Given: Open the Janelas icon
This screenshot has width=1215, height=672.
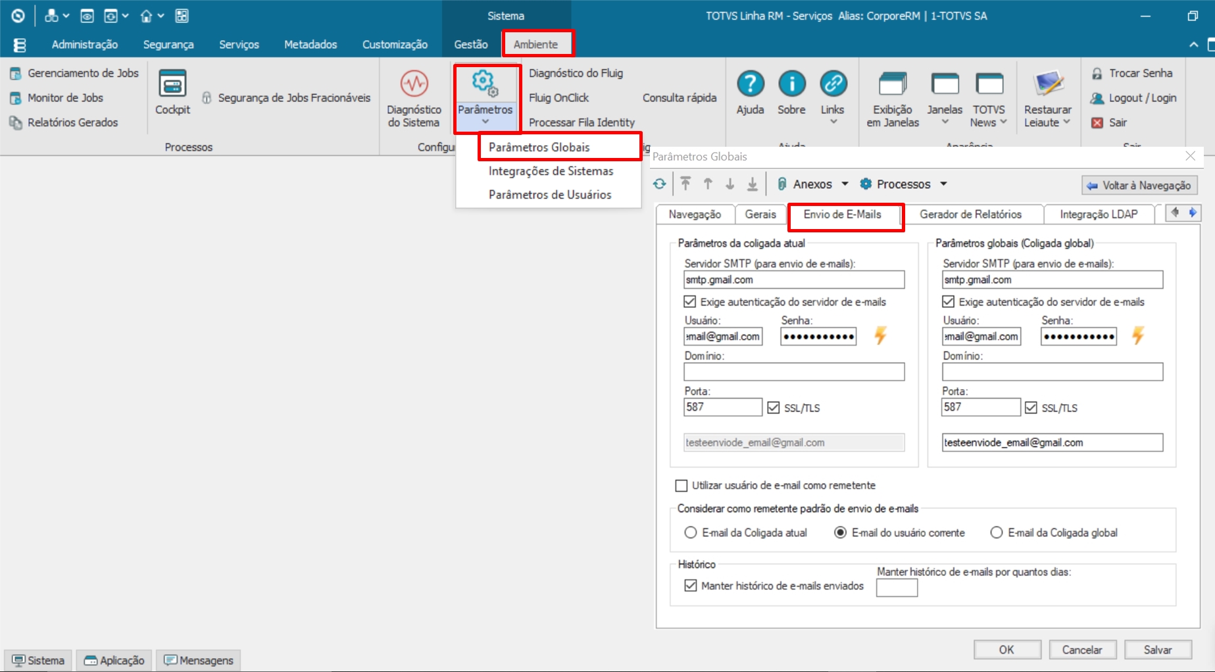Looking at the screenshot, I should click(x=945, y=84).
